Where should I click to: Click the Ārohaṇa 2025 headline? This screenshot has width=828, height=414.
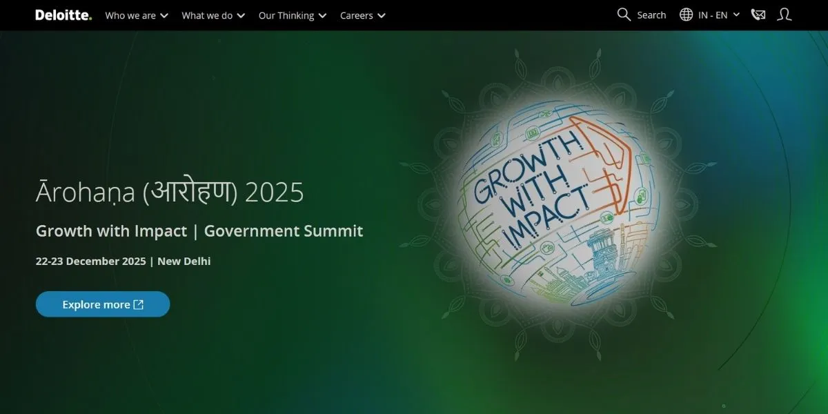170,193
